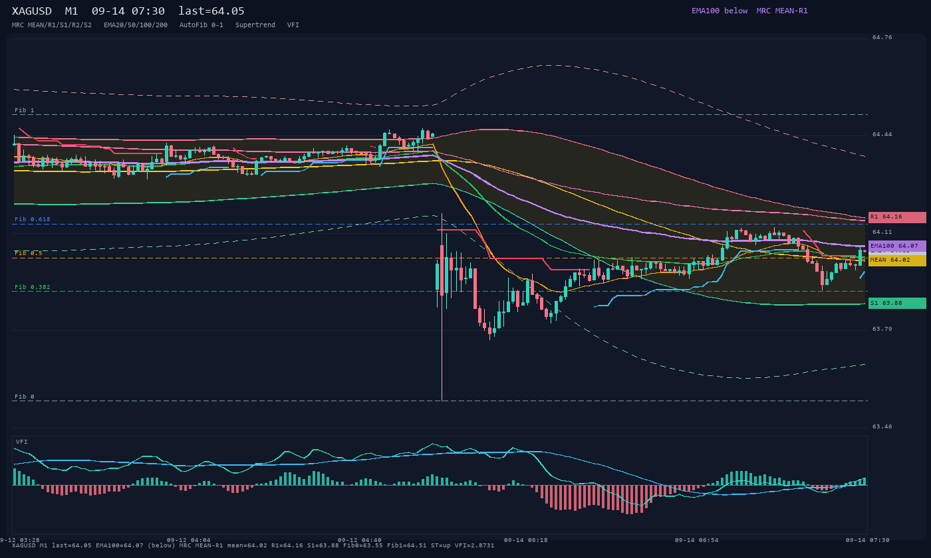Click the 64.76 price axis label
This screenshot has width=931, height=558.
[882, 37]
